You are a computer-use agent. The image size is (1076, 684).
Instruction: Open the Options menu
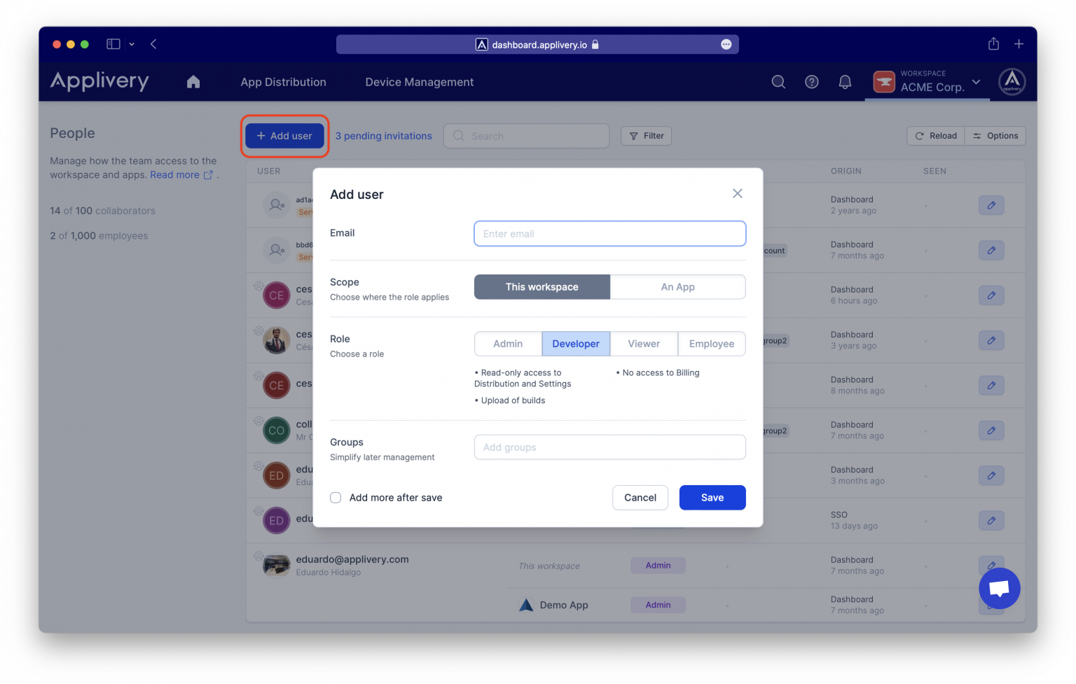pos(995,135)
